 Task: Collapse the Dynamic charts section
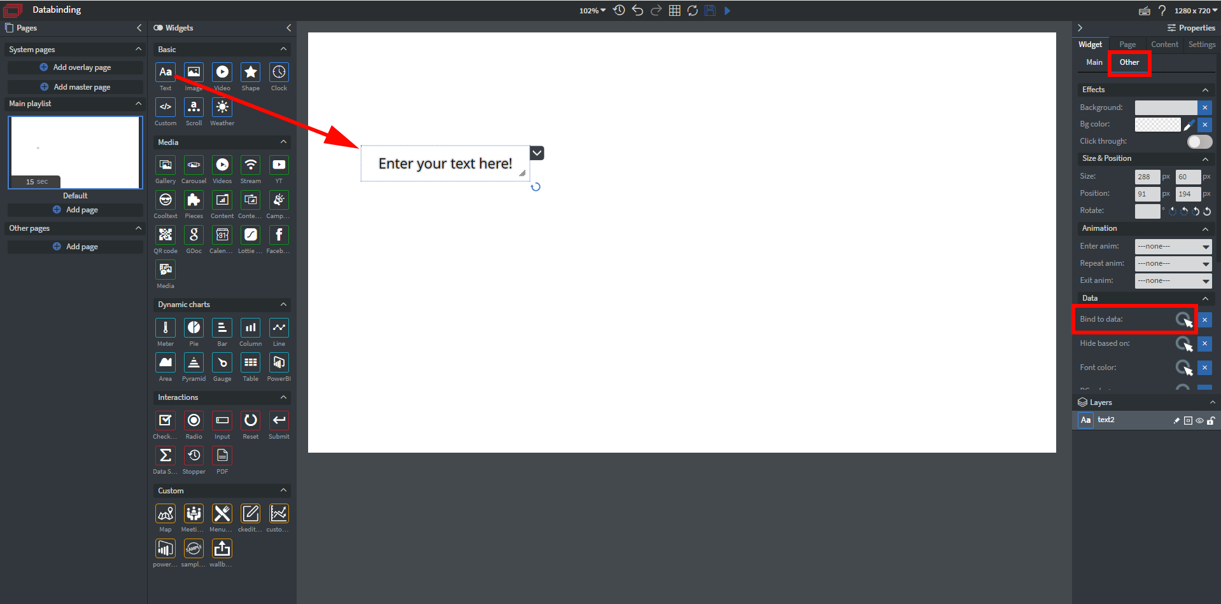click(x=283, y=305)
